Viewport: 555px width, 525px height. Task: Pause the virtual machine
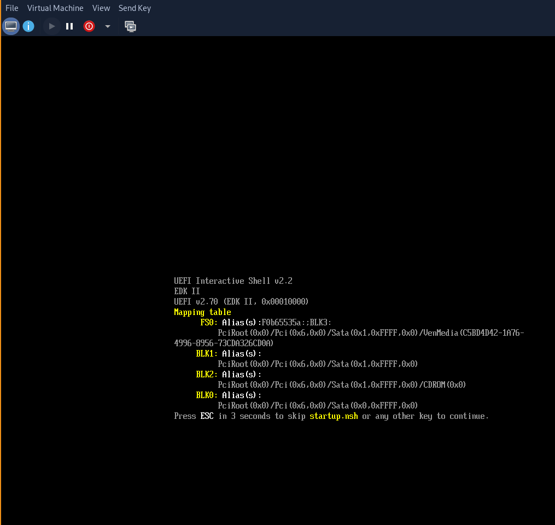(69, 26)
